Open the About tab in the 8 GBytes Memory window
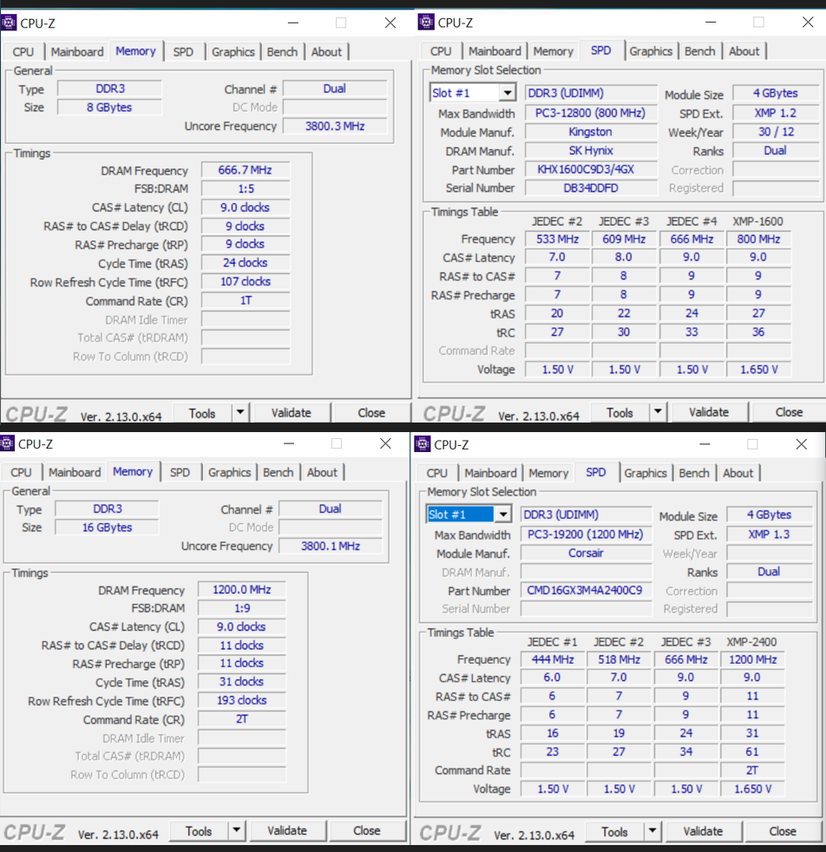 pos(326,52)
